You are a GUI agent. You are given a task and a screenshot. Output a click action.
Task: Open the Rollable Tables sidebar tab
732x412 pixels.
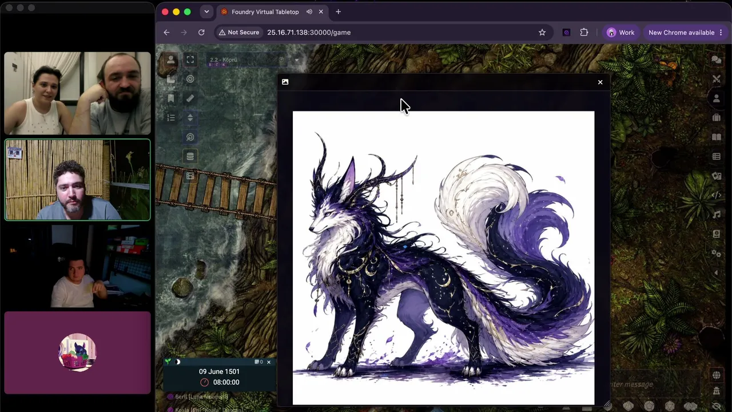click(x=716, y=157)
